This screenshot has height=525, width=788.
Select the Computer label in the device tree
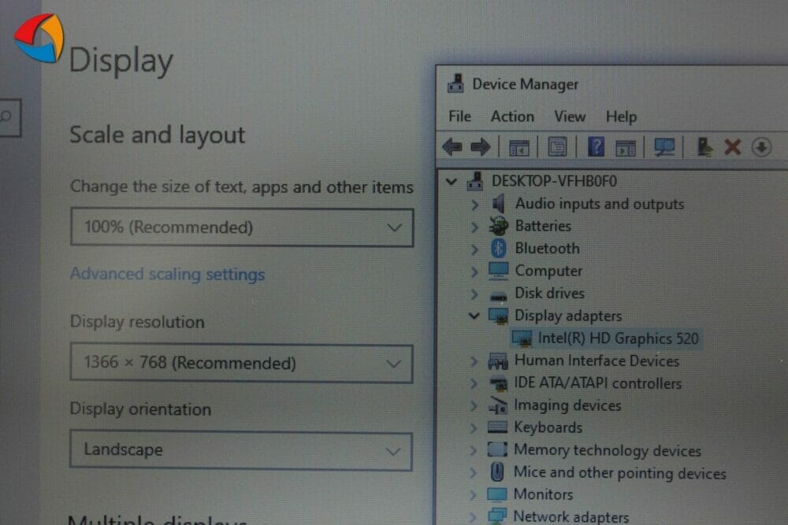click(548, 271)
